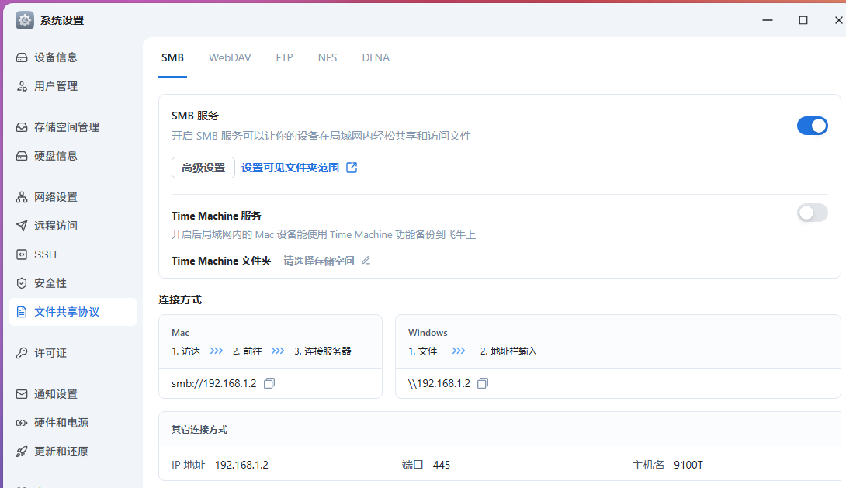Click the 网络设置 network icon
The image size is (846, 488).
22,197
